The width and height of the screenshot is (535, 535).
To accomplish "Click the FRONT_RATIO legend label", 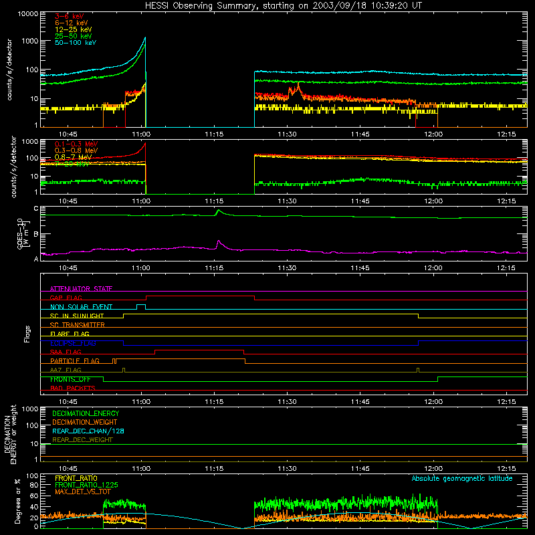I will (76, 478).
